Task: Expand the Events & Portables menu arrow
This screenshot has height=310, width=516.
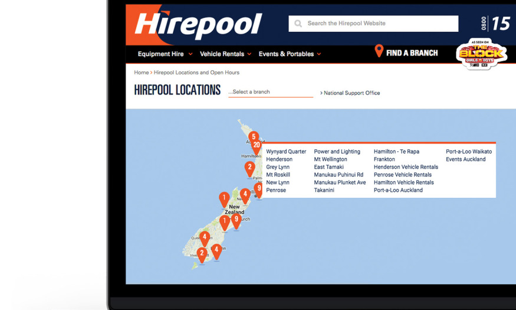Action: [319, 54]
